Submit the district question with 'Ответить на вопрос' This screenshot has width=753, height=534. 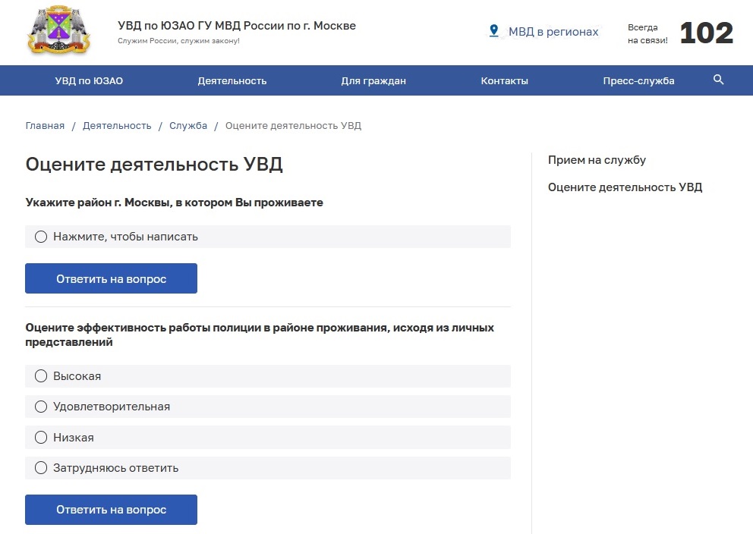[112, 278]
